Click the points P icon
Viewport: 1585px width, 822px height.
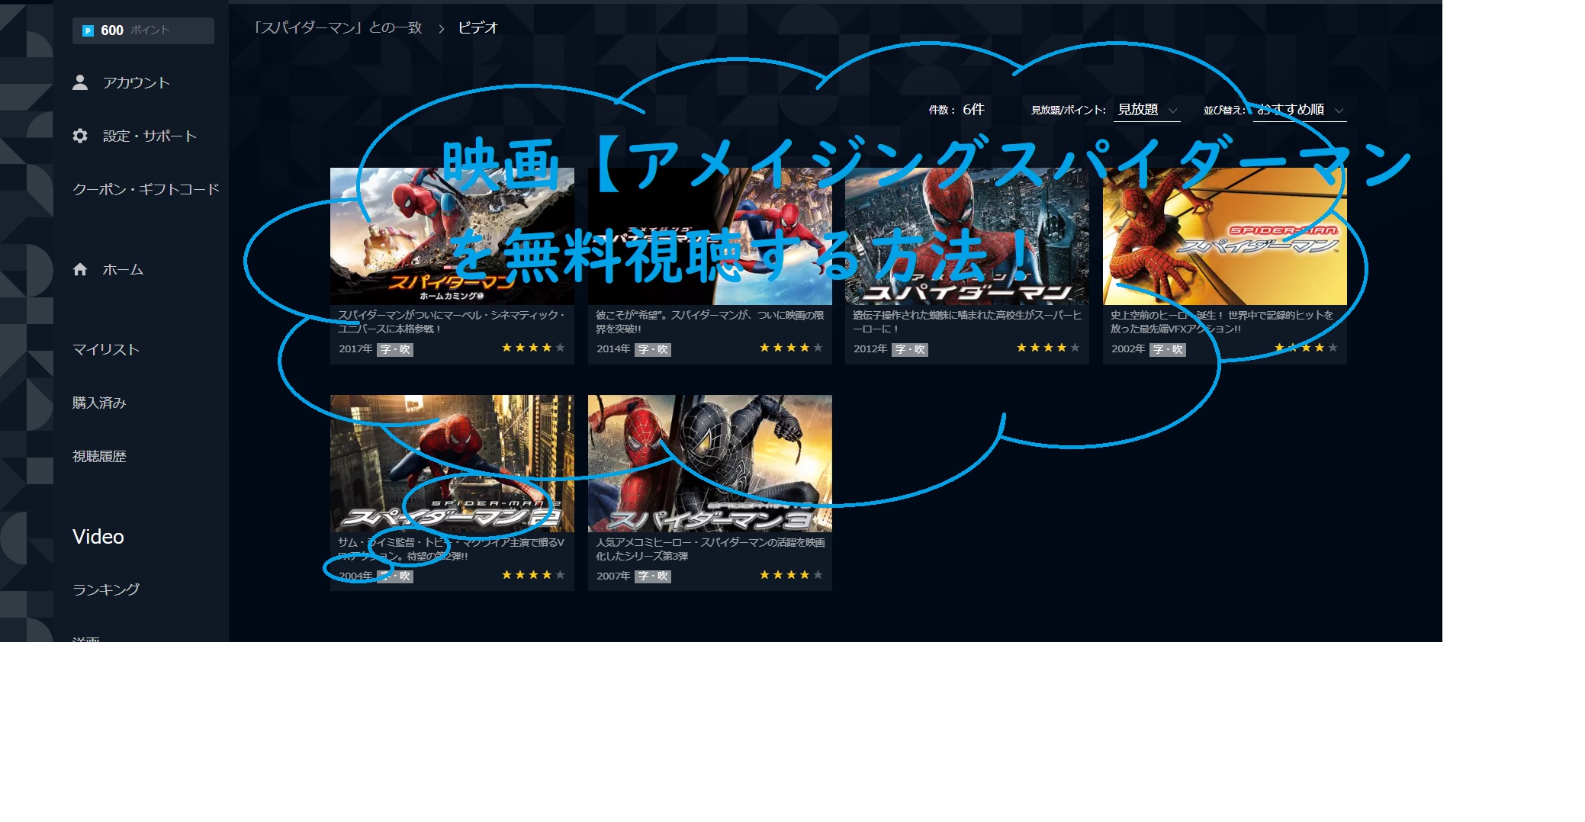[x=88, y=31]
